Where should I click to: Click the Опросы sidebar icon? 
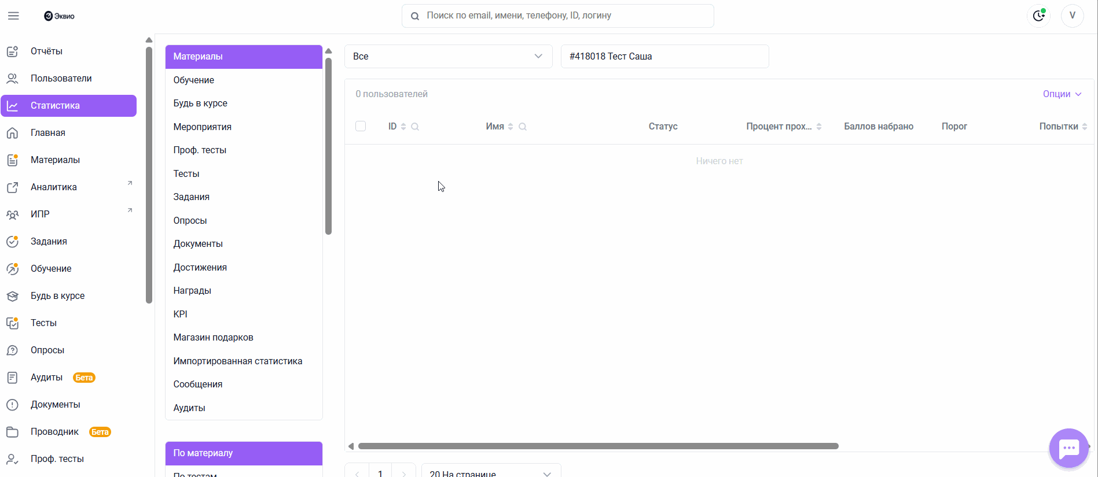coord(12,350)
